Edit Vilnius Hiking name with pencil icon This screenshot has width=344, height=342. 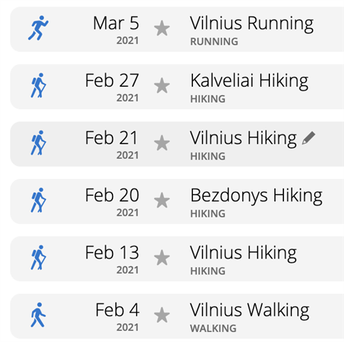click(308, 138)
